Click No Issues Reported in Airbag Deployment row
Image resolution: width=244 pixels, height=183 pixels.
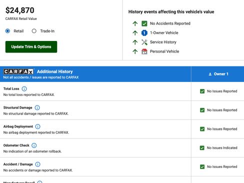tap(222, 129)
